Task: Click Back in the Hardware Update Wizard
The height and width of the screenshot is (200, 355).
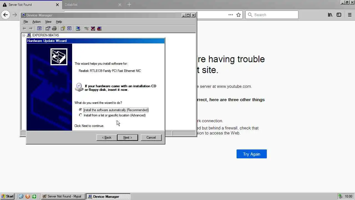Action: [x=107, y=137]
